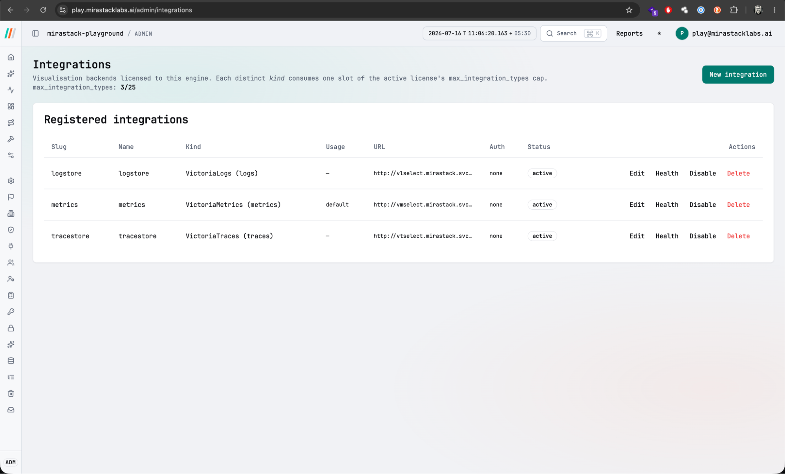Open the settings gear icon in sidebar

[11, 181]
